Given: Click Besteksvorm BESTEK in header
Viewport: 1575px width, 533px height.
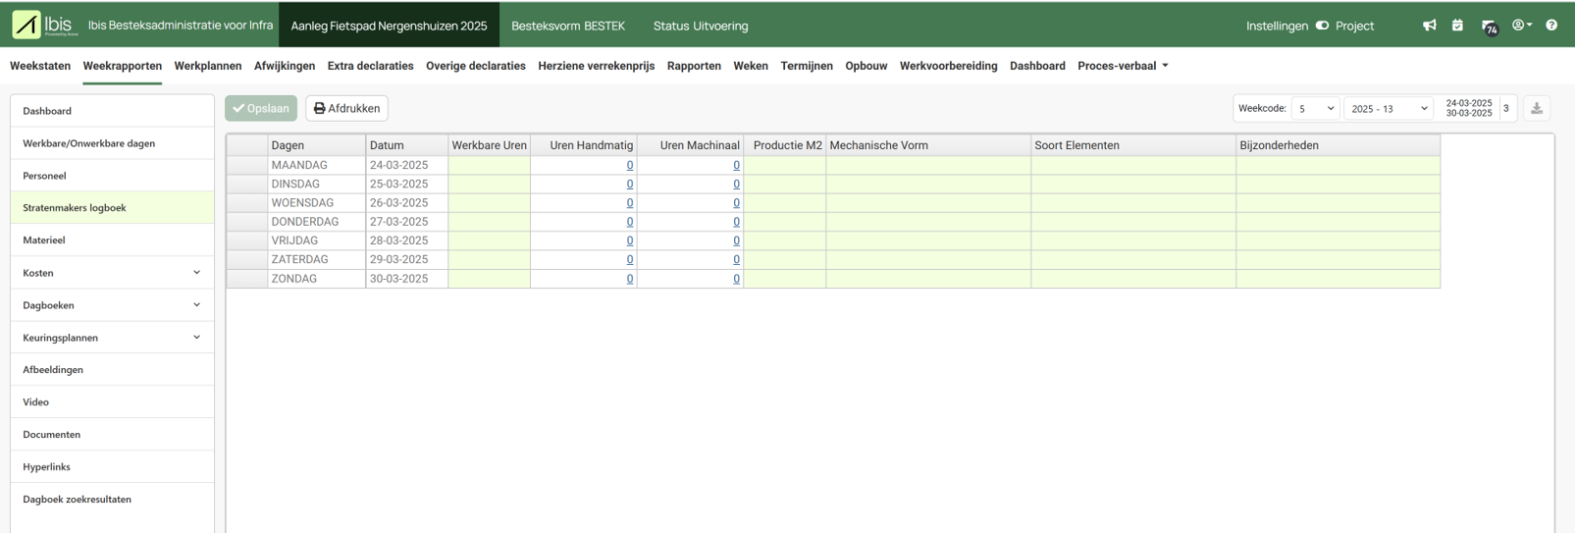Looking at the screenshot, I should (x=568, y=26).
